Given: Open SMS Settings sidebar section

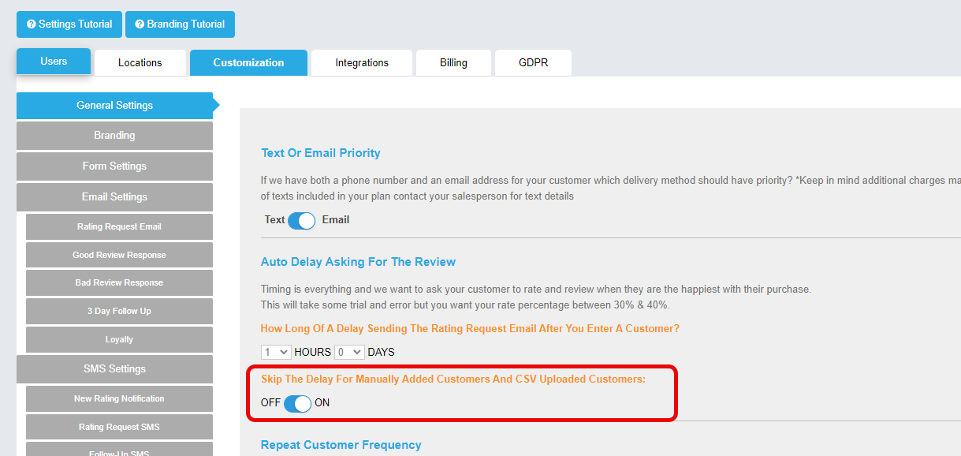Looking at the screenshot, I should coord(114,369).
